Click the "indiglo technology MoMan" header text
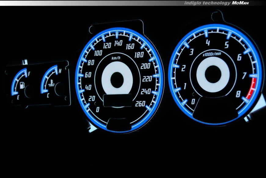266x178 pixels. (217, 3)
